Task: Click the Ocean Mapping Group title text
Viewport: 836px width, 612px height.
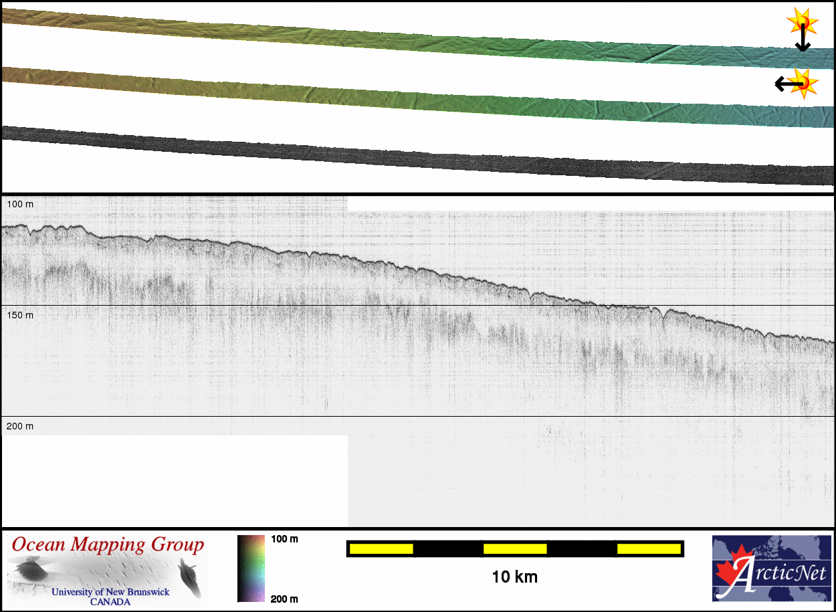Action: (x=108, y=545)
